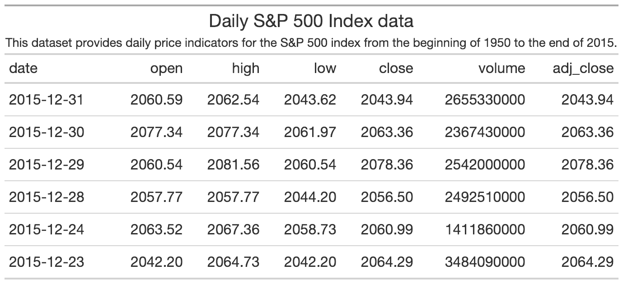This screenshot has height=284, width=623.
Task: Click low value 2044.20
Action: (310, 197)
